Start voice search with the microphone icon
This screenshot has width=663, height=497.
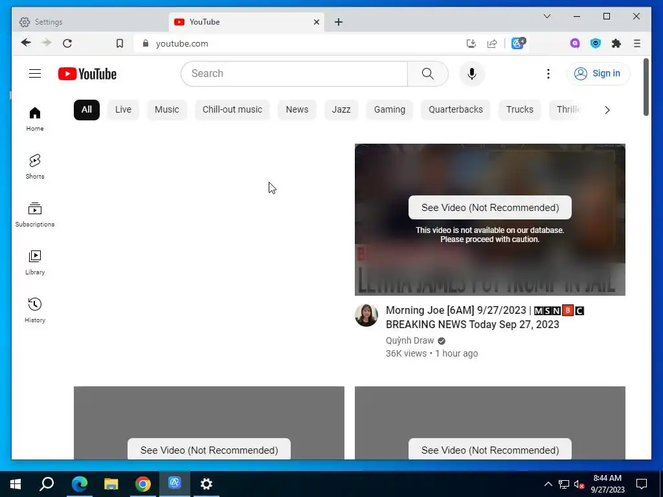tap(472, 74)
